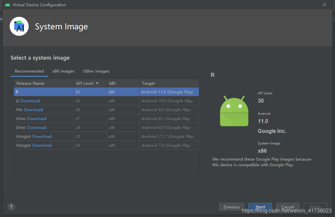This screenshot has height=217, width=335.
Task: Select the Android 8.0 (Google Play) cell
Action: tap(169, 128)
